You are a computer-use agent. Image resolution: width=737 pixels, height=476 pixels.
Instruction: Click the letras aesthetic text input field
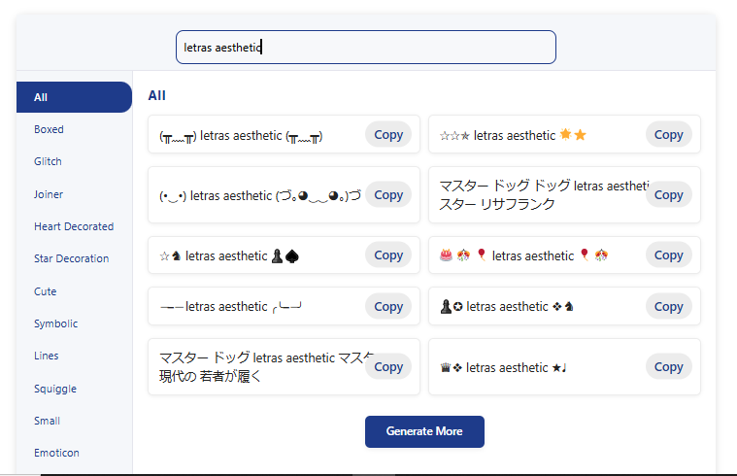pos(365,48)
